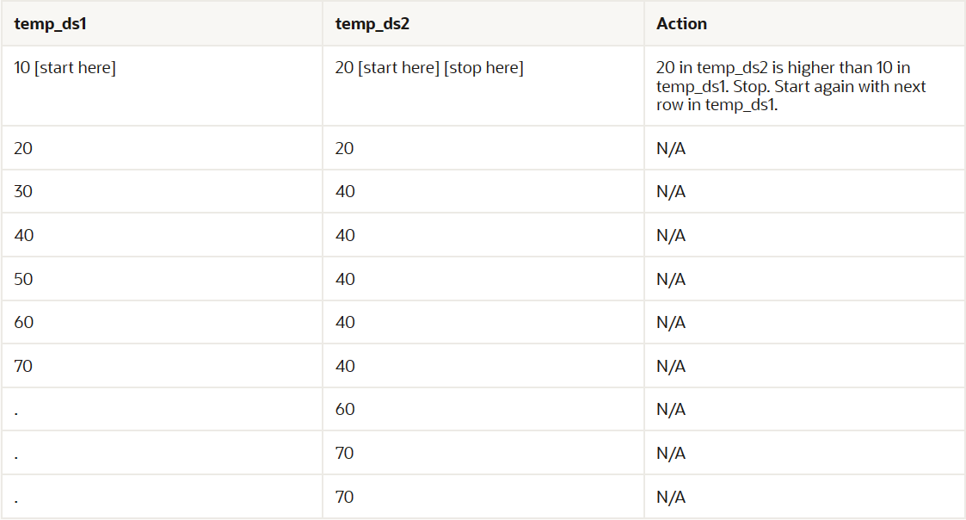966x520 pixels.
Task: Click value 50 in temp_ds1 column
Action: 23,280
